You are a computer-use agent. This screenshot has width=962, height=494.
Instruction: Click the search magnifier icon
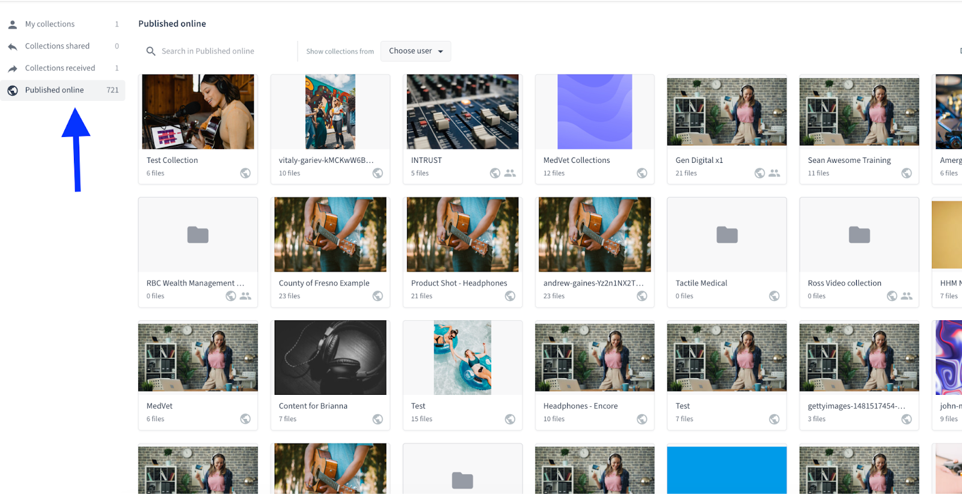(x=151, y=51)
